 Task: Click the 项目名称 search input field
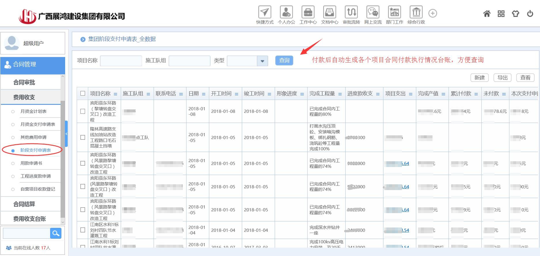pyautogui.click(x=121, y=61)
